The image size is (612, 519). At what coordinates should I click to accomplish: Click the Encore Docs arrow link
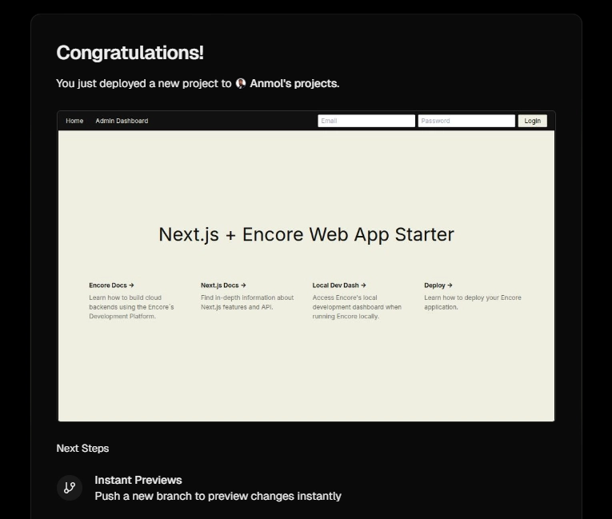[111, 285]
